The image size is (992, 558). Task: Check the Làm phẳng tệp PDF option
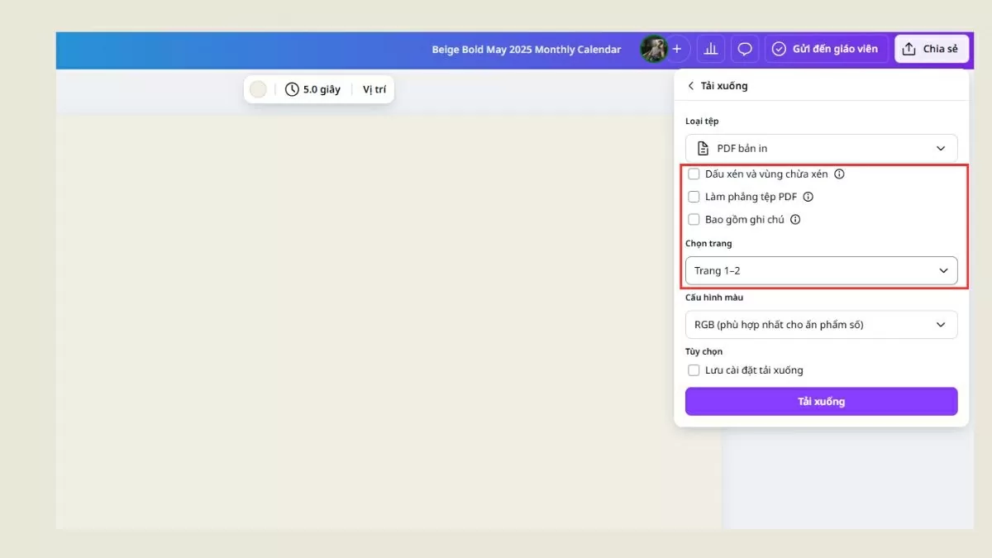coord(694,197)
